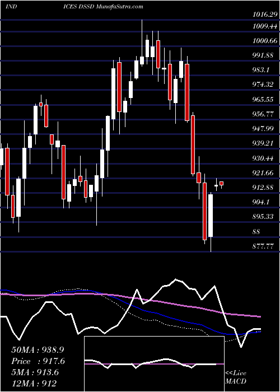Click the 965.55 price level label

point(263,99)
